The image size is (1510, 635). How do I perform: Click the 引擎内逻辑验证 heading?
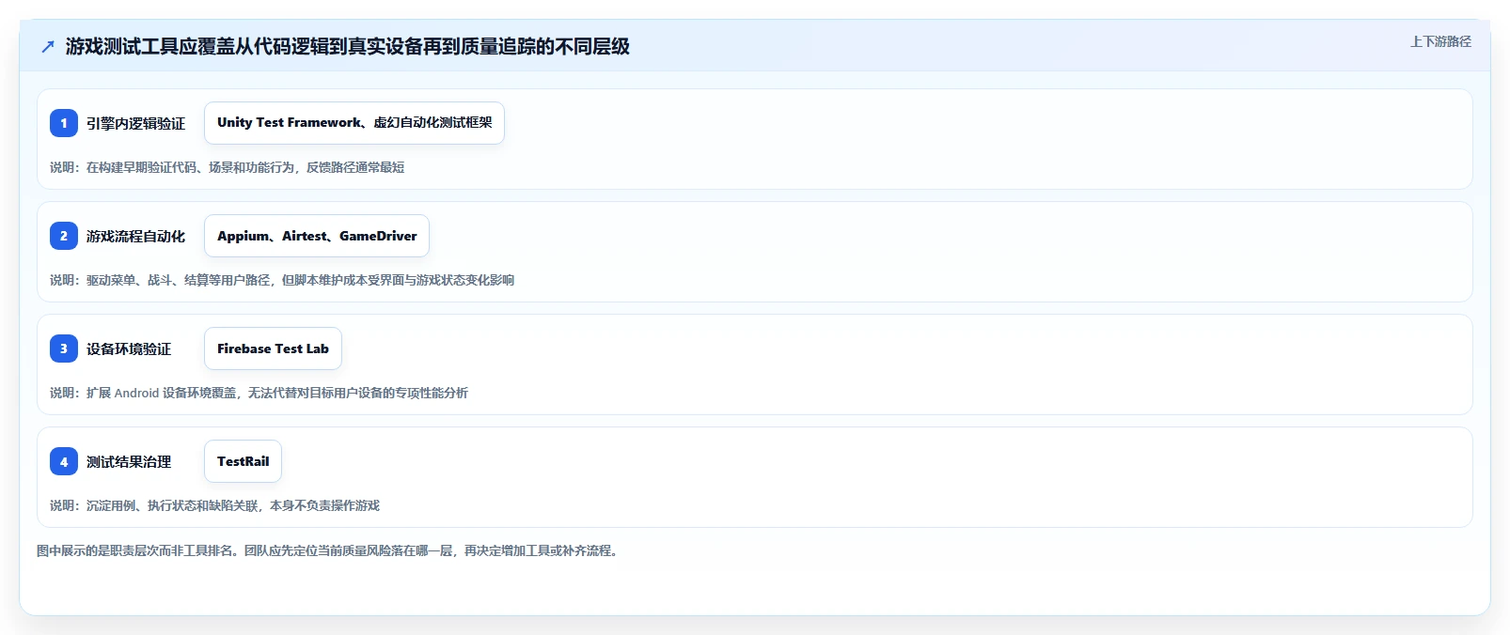point(135,123)
